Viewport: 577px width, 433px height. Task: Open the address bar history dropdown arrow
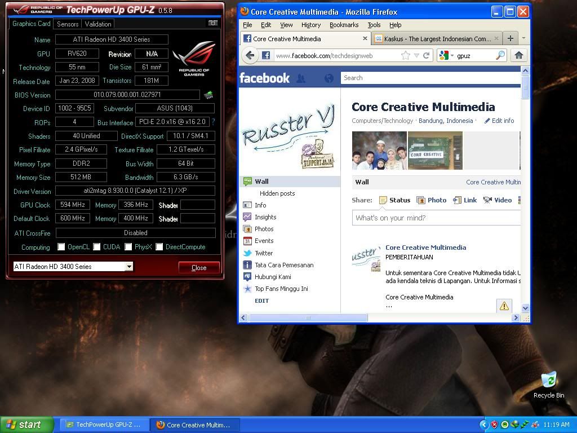coord(416,56)
